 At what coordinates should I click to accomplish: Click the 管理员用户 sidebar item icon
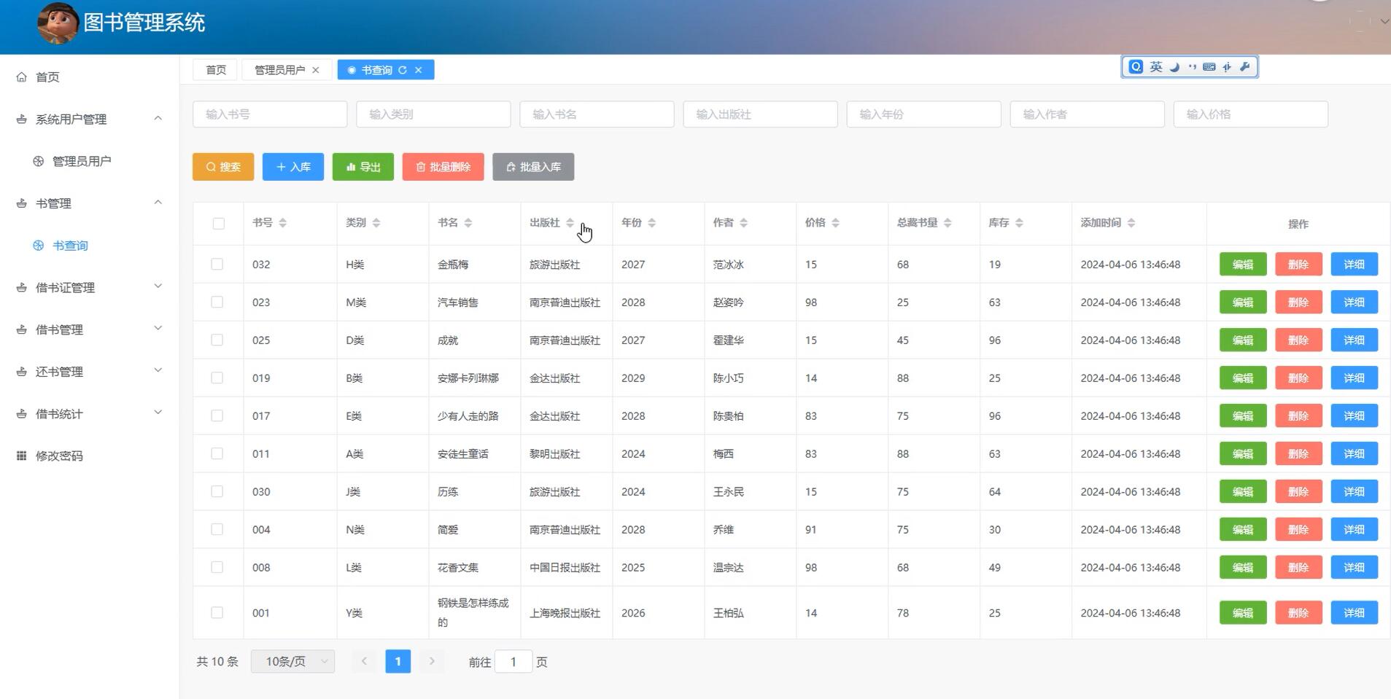click(39, 161)
